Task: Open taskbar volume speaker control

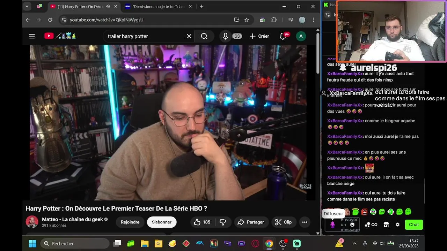Action: pos(382,243)
